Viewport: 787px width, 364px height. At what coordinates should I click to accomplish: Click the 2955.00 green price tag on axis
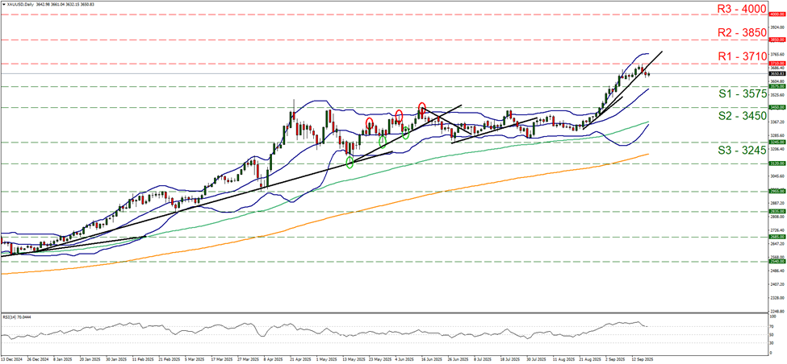tap(777, 191)
